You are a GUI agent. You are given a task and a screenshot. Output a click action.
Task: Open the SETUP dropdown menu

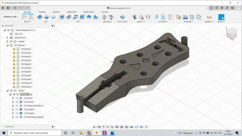click(27, 22)
